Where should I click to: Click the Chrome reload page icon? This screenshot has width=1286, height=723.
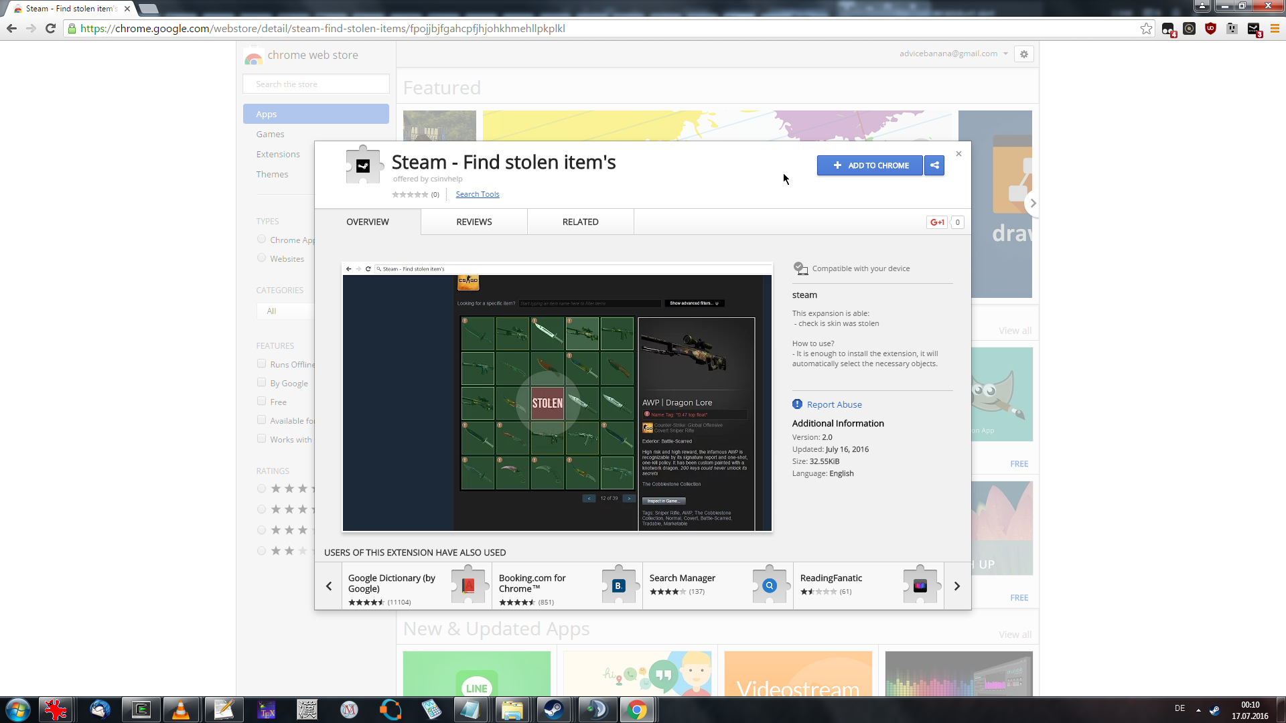50,29
